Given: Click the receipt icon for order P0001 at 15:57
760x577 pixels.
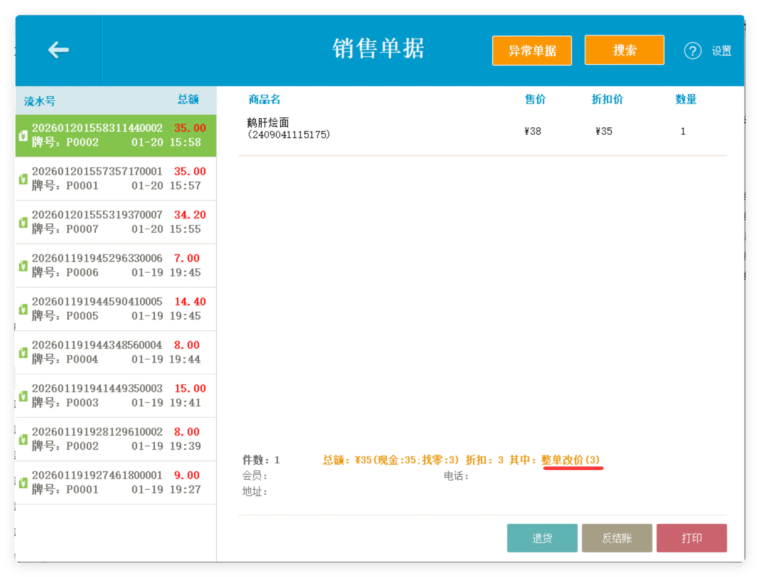Looking at the screenshot, I should [23, 179].
